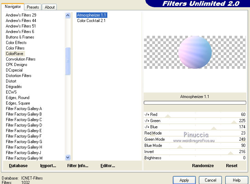The width and height of the screenshot is (250, 184).
Task: Choose the Color Cocktail 2.1 filter
Action: (91, 21)
